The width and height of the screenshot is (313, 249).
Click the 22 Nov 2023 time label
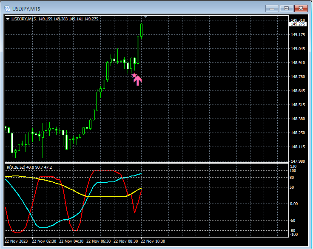(16, 241)
